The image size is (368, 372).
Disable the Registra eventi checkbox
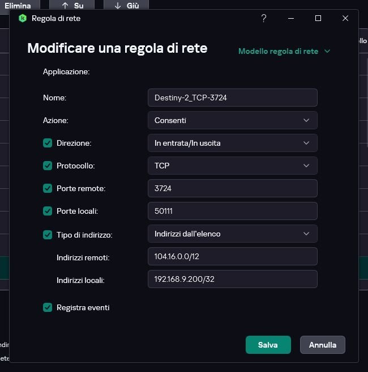48,307
